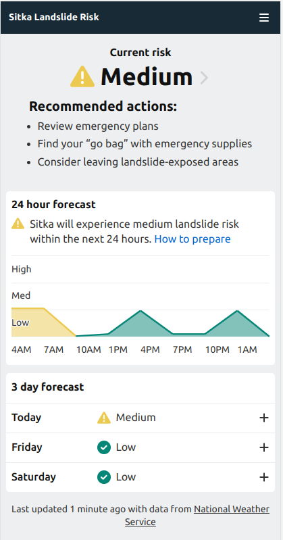
Task: Click the green peak near 4PM on chart
Action: pos(140,326)
